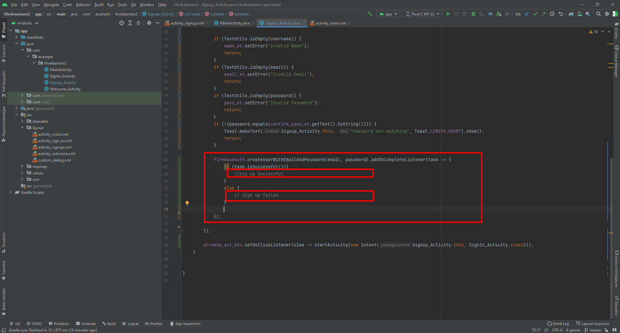
Task: Open the Layout Inspector
Action: (593, 324)
